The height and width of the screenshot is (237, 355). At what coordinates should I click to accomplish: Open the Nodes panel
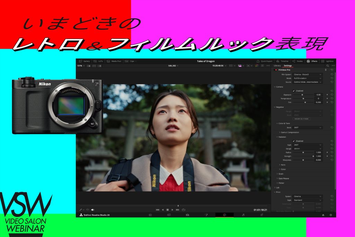point(297,61)
